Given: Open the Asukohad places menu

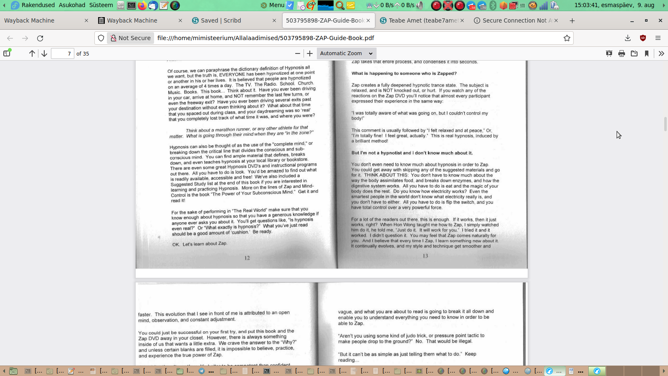Looking at the screenshot, I should pos(72,5).
